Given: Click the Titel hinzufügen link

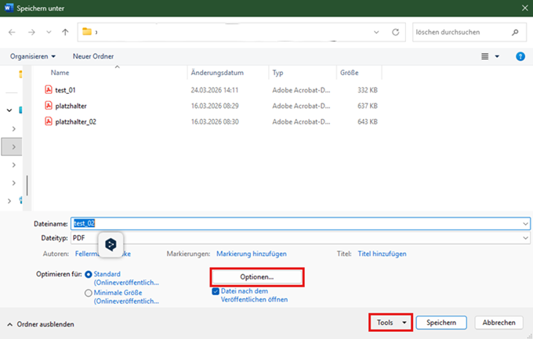Looking at the screenshot, I should click(x=382, y=254).
